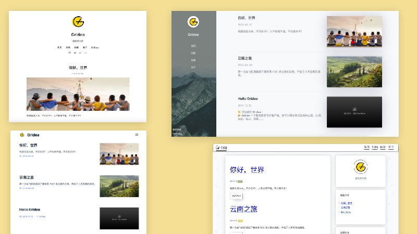Open the third recent-post link in the bottom-right sidebar
The image size is (417, 234).
[346, 212]
